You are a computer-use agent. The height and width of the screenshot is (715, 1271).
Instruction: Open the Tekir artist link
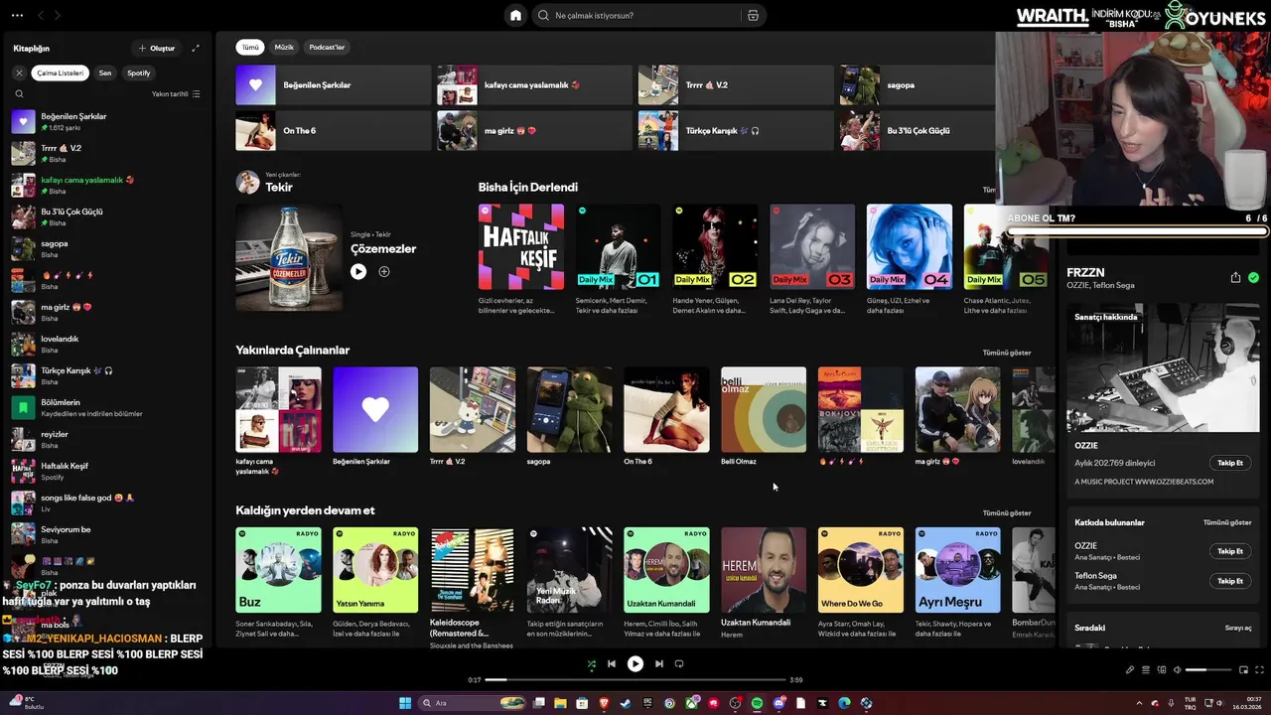pos(279,187)
